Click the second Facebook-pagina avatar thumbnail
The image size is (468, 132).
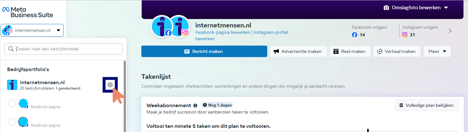point(23,122)
